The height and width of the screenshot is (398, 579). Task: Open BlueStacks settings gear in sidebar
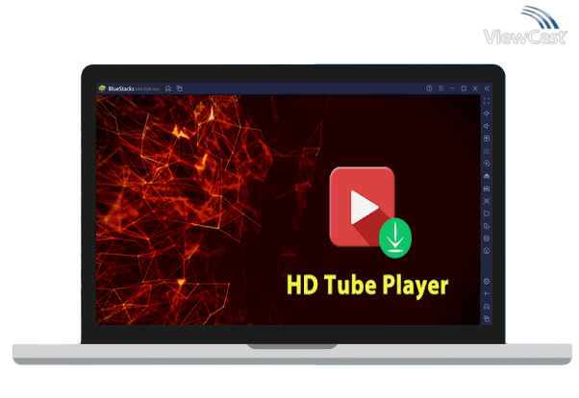[x=487, y=282]
